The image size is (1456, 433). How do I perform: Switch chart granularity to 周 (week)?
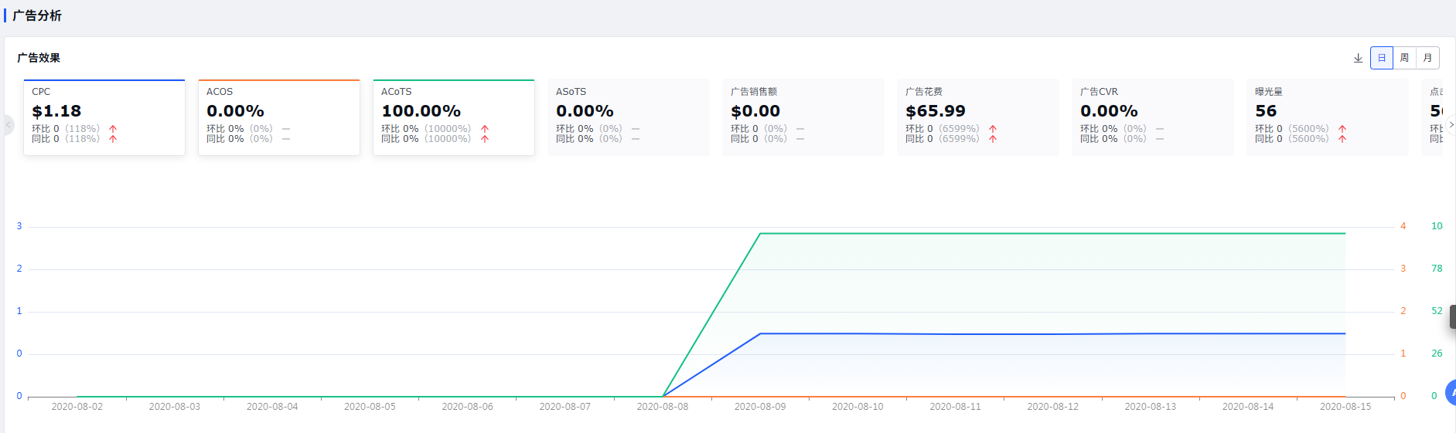(1404, 58)
